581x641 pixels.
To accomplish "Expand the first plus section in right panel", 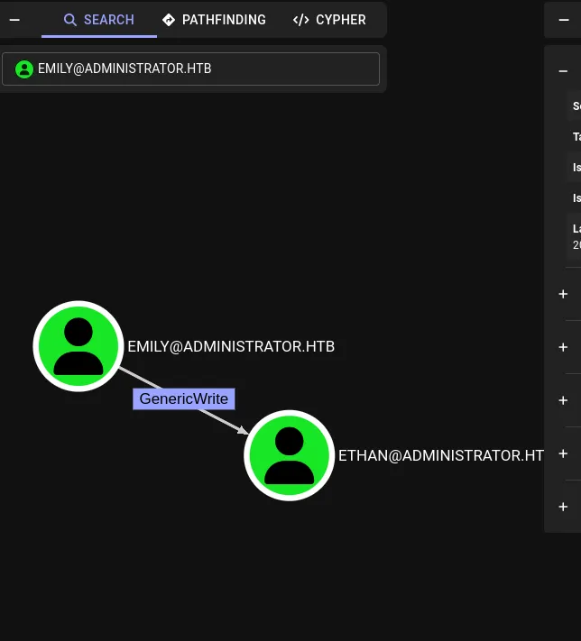I will pos(563,294).
